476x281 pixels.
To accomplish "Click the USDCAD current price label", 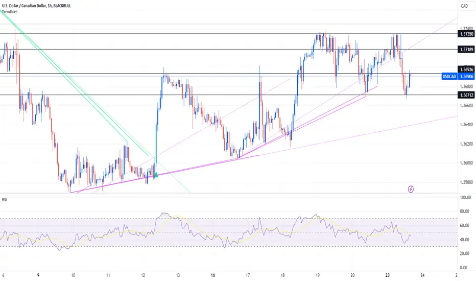I will coord(458,77).
